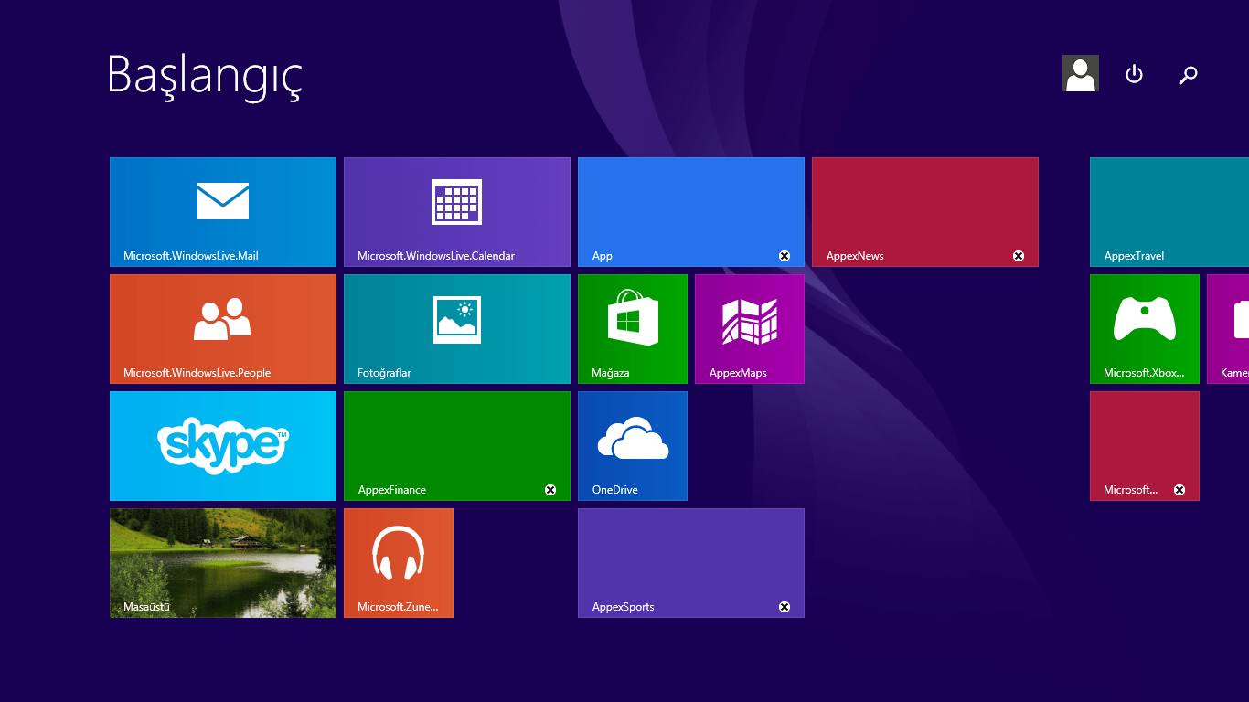Click the error badge on the App tile

tap(785, 256)
